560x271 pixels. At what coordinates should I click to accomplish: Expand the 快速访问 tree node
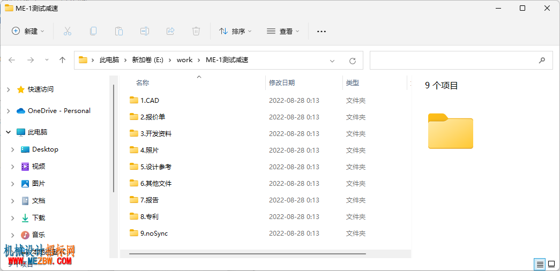[x=8, y=89]
